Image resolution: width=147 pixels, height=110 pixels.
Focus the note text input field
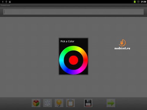pos(73,12)
